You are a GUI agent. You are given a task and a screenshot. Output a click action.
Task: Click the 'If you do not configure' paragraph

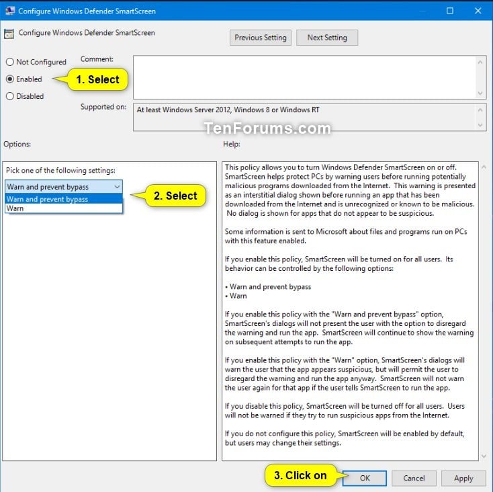[x=345, y=438]
